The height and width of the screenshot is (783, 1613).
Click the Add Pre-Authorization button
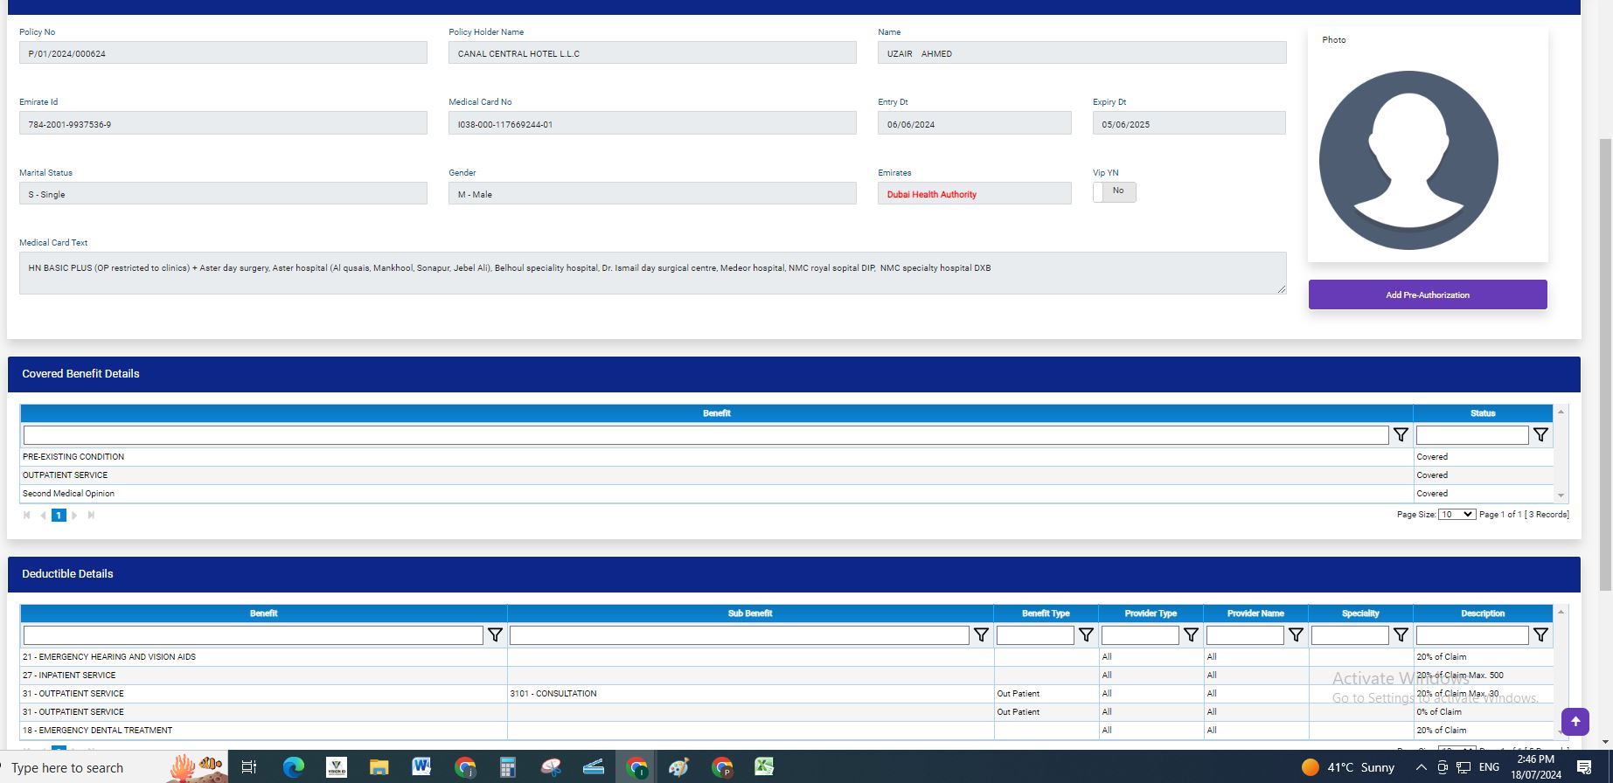(1427, 295)
